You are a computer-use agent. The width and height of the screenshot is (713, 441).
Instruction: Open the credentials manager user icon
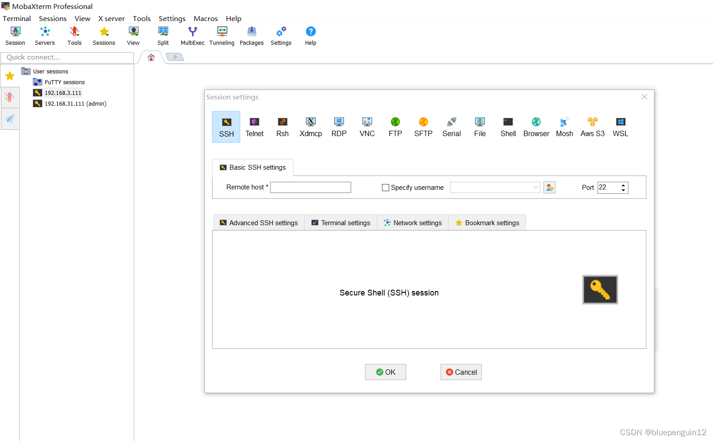(x=549, y=188)
